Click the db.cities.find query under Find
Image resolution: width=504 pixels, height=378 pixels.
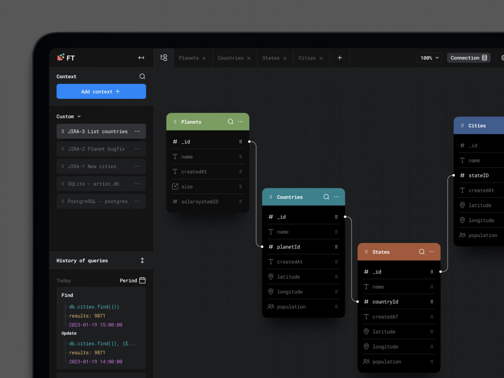pos(94,307)
